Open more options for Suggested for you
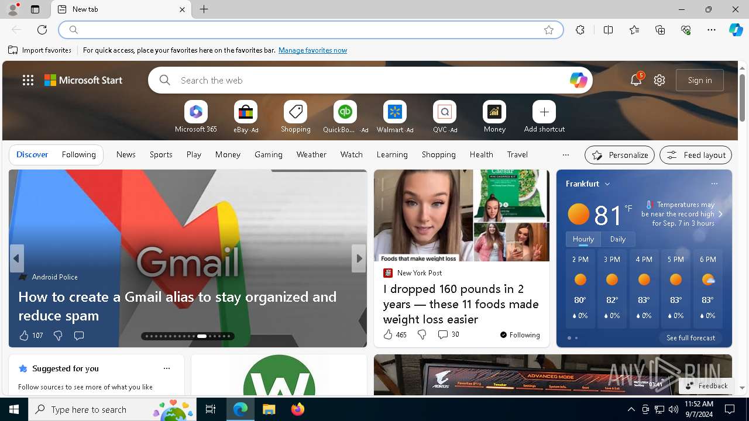The image size is (749, 421). click(x=167, y=368)
